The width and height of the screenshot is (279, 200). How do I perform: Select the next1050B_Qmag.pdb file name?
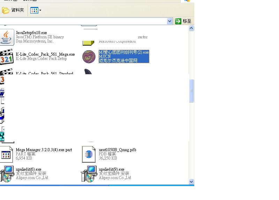[118, 150]
